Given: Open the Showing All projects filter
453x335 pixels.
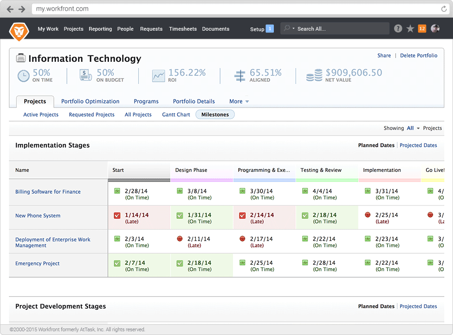Looking at the screenshot, I should pyautogui.click(x=413, y=128).
